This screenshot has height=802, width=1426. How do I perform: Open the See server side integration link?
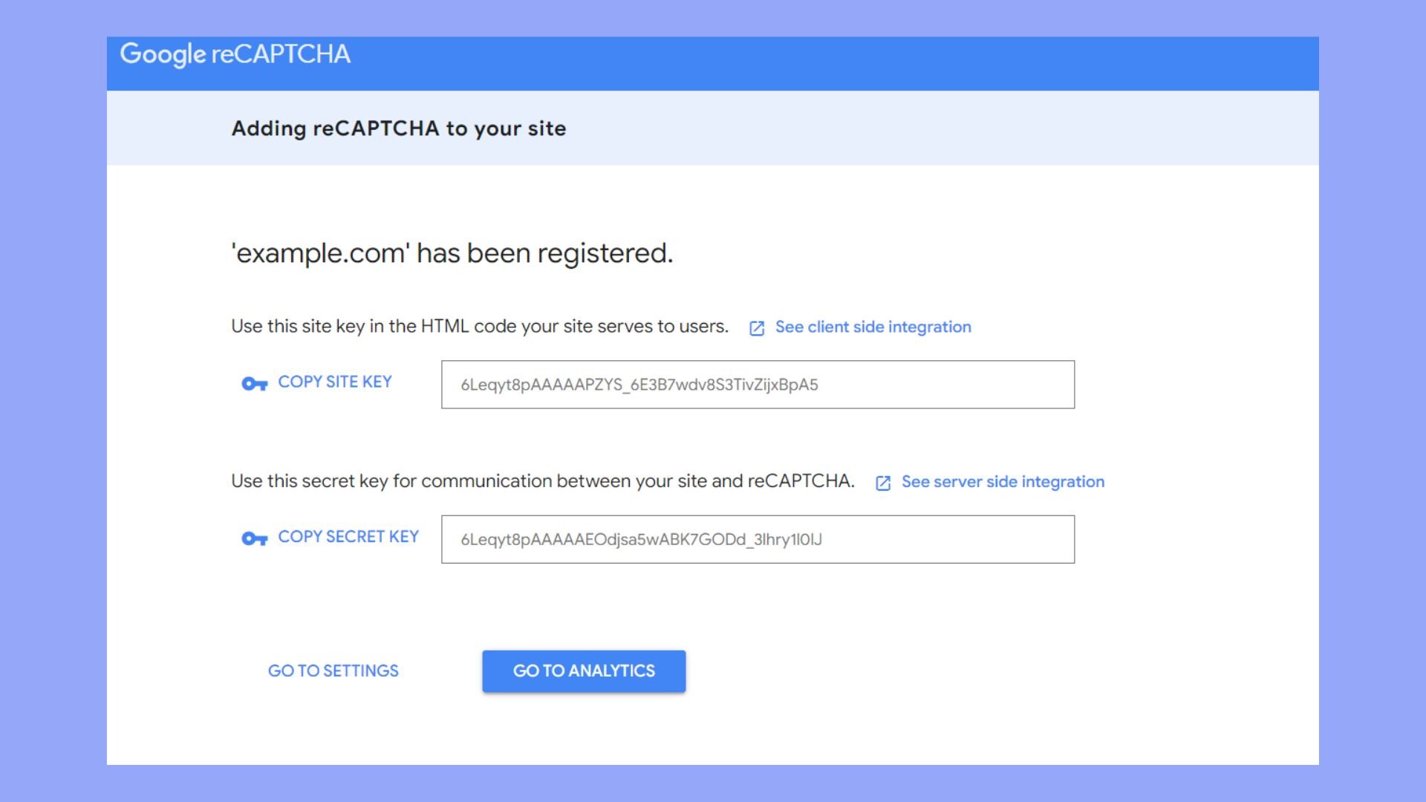pyautogui.click(x=1003, y=482)
